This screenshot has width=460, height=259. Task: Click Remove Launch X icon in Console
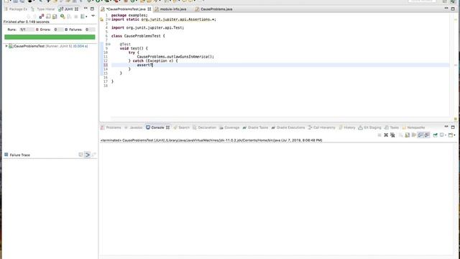[386, 135]
